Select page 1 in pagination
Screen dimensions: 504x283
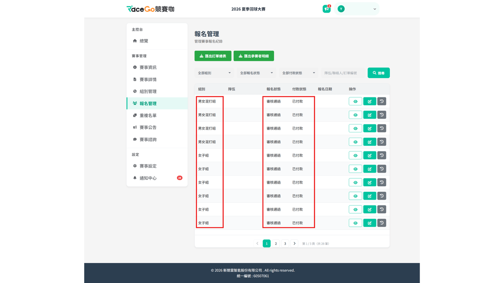pos(267,243)
